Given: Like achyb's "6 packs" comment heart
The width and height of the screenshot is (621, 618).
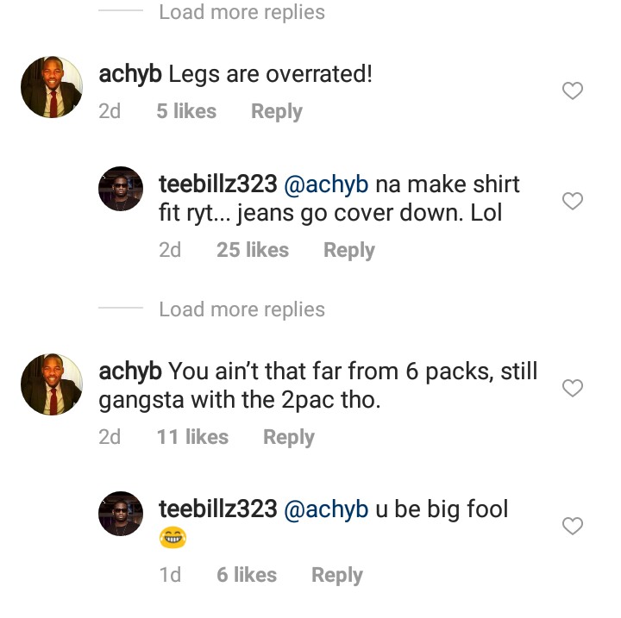Looking at the screenshot, I should pos(573,388).
